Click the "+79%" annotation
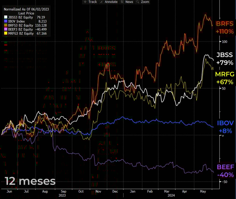The width and height of the screenshot is (236, 199). coord(225,63)
